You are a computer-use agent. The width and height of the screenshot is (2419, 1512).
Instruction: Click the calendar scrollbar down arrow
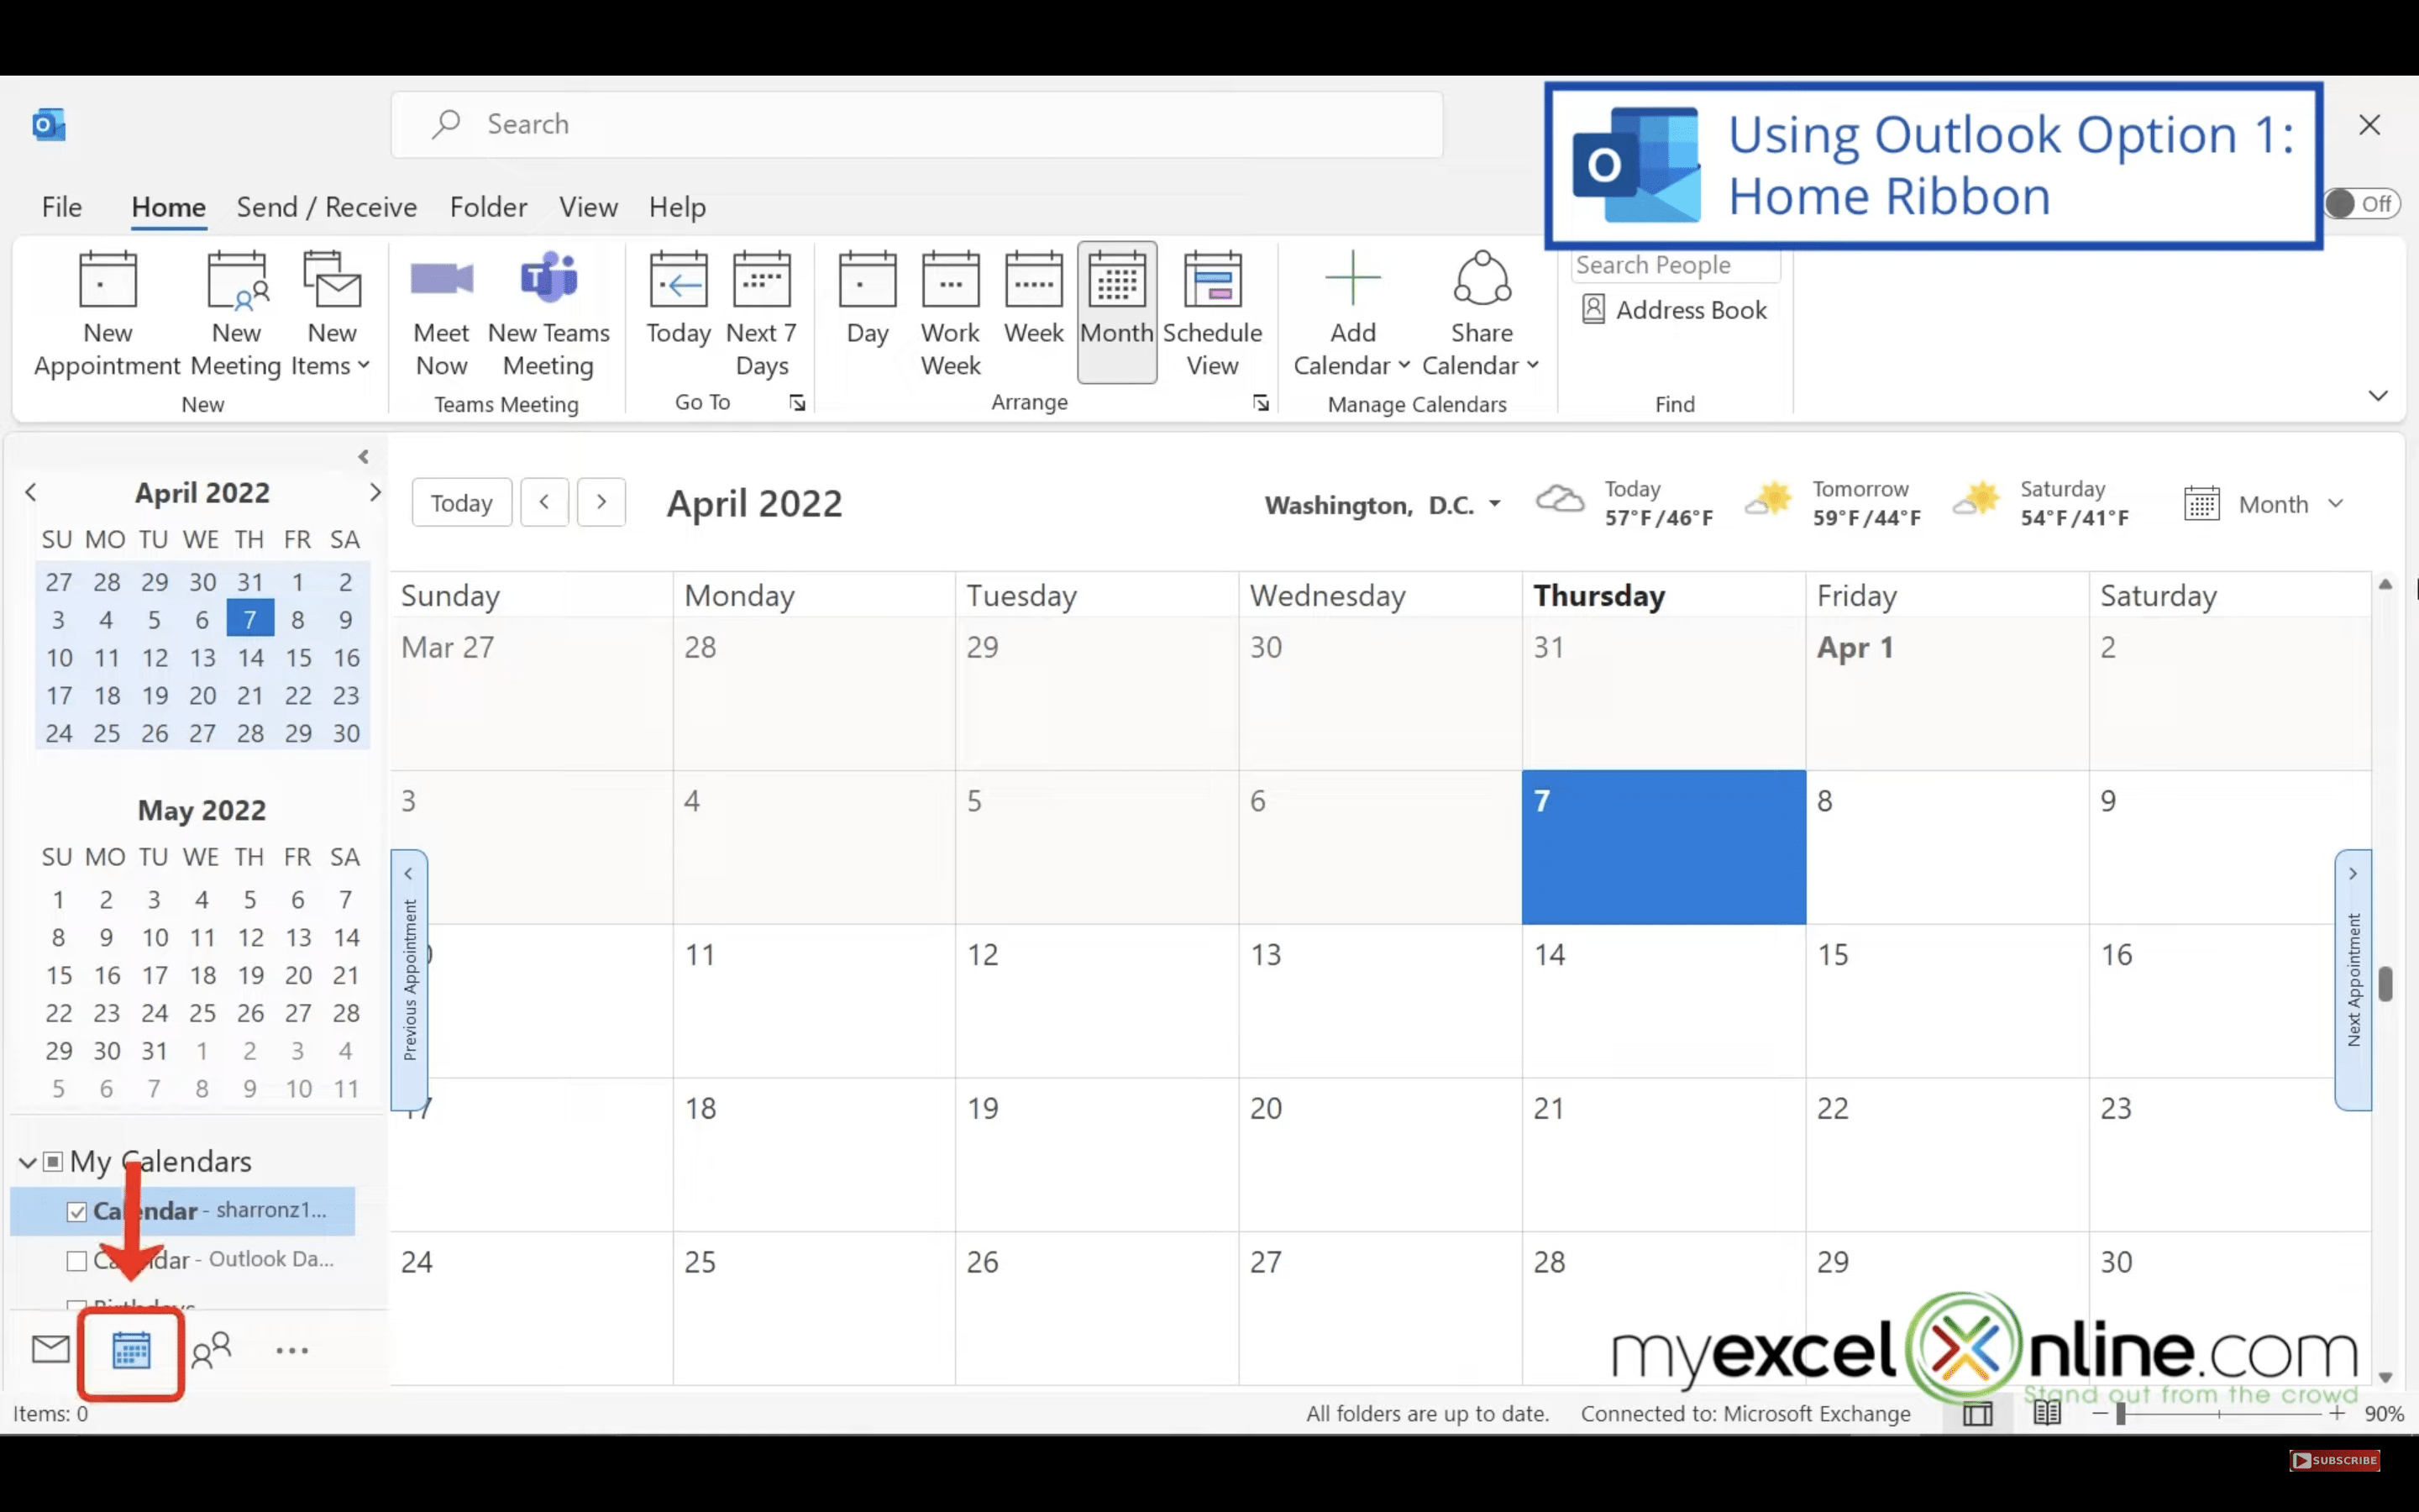[2385, 1377]
